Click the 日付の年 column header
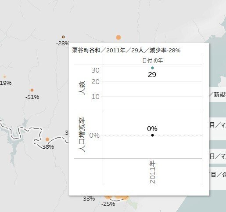 153,61
